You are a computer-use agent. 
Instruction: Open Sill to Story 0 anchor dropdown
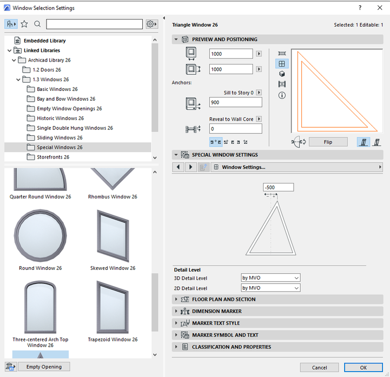(x=259, y=92)
